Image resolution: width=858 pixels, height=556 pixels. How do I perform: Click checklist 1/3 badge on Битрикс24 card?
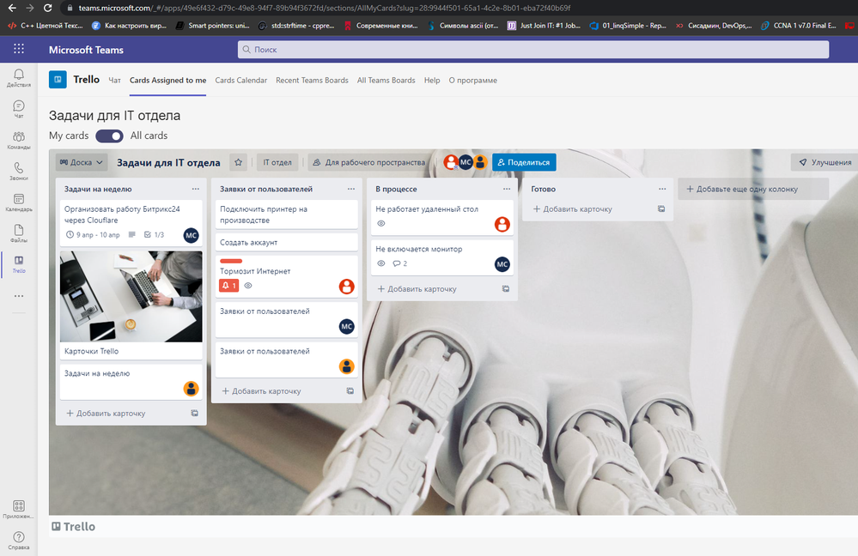point(154,234)
